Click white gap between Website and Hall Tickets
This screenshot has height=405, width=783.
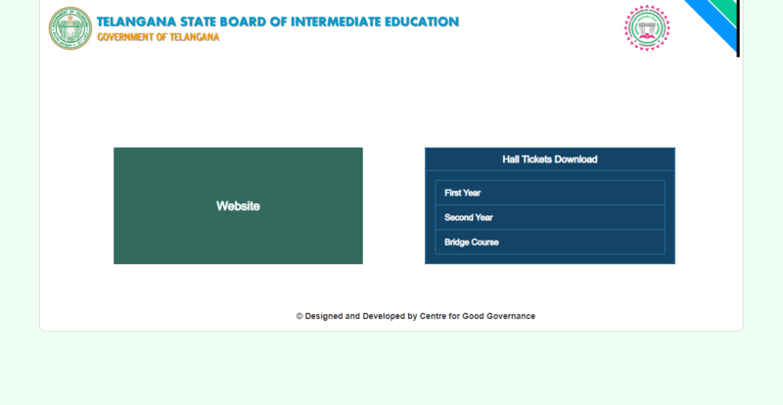[393, 205]
